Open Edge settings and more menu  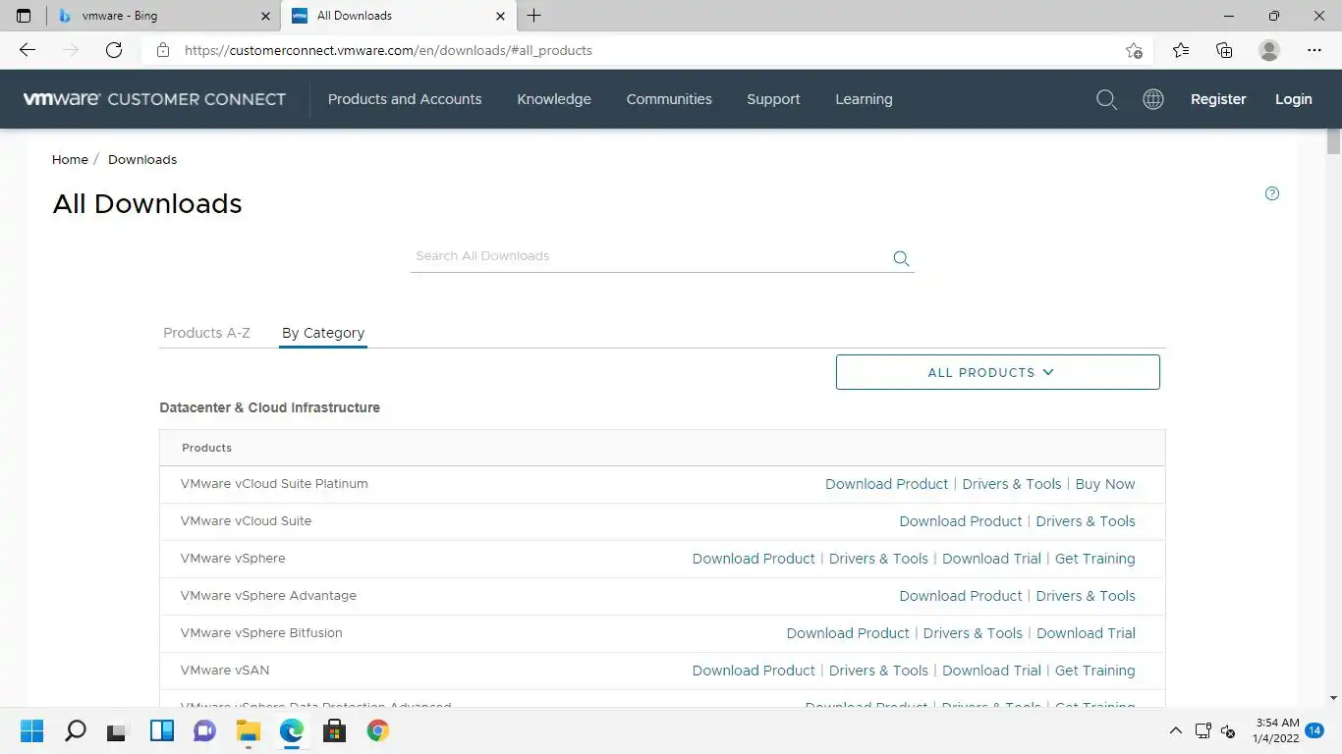tap(1314, 50)
